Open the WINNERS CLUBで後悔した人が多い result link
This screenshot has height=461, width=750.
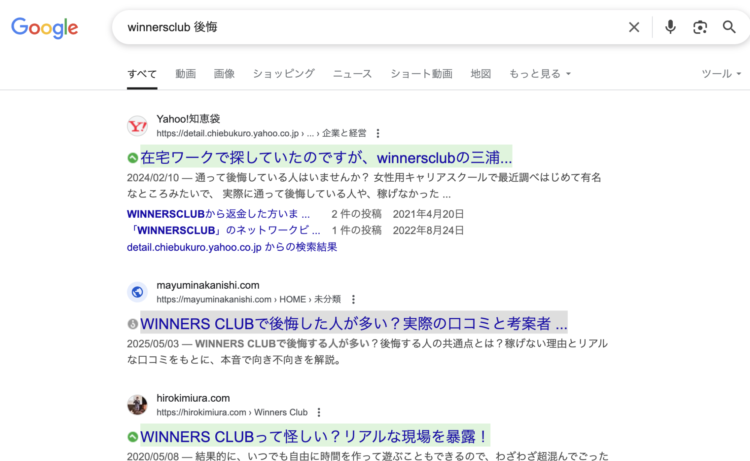click(x=354, y=324)
